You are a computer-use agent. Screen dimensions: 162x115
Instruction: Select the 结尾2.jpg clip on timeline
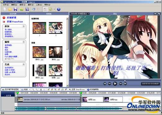point(92,100)
